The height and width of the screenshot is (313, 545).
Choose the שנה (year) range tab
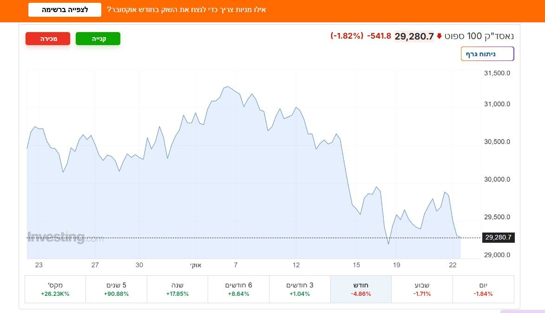(x=177, y=289)
